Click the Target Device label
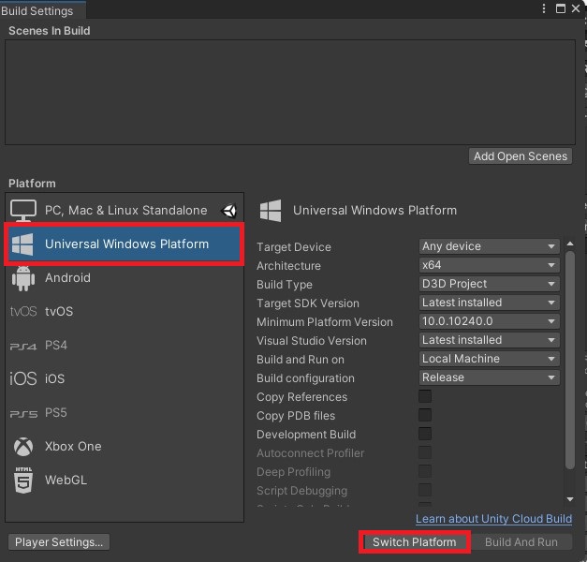 (294, 247)
